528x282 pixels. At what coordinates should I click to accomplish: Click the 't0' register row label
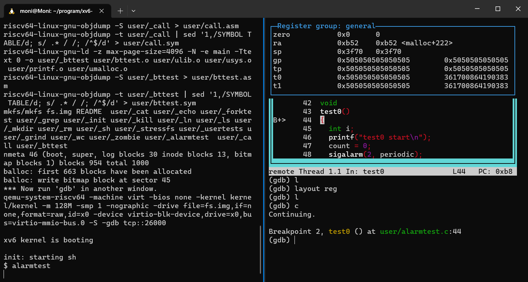[277, 77]
